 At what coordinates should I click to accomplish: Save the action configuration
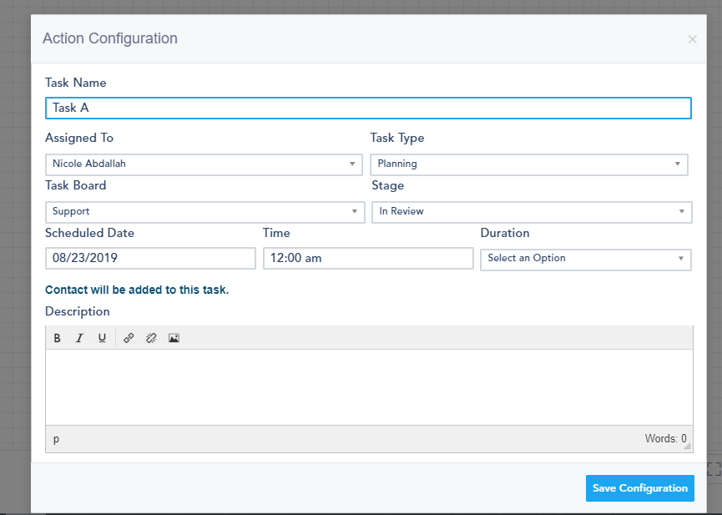(x=639, y=488)
